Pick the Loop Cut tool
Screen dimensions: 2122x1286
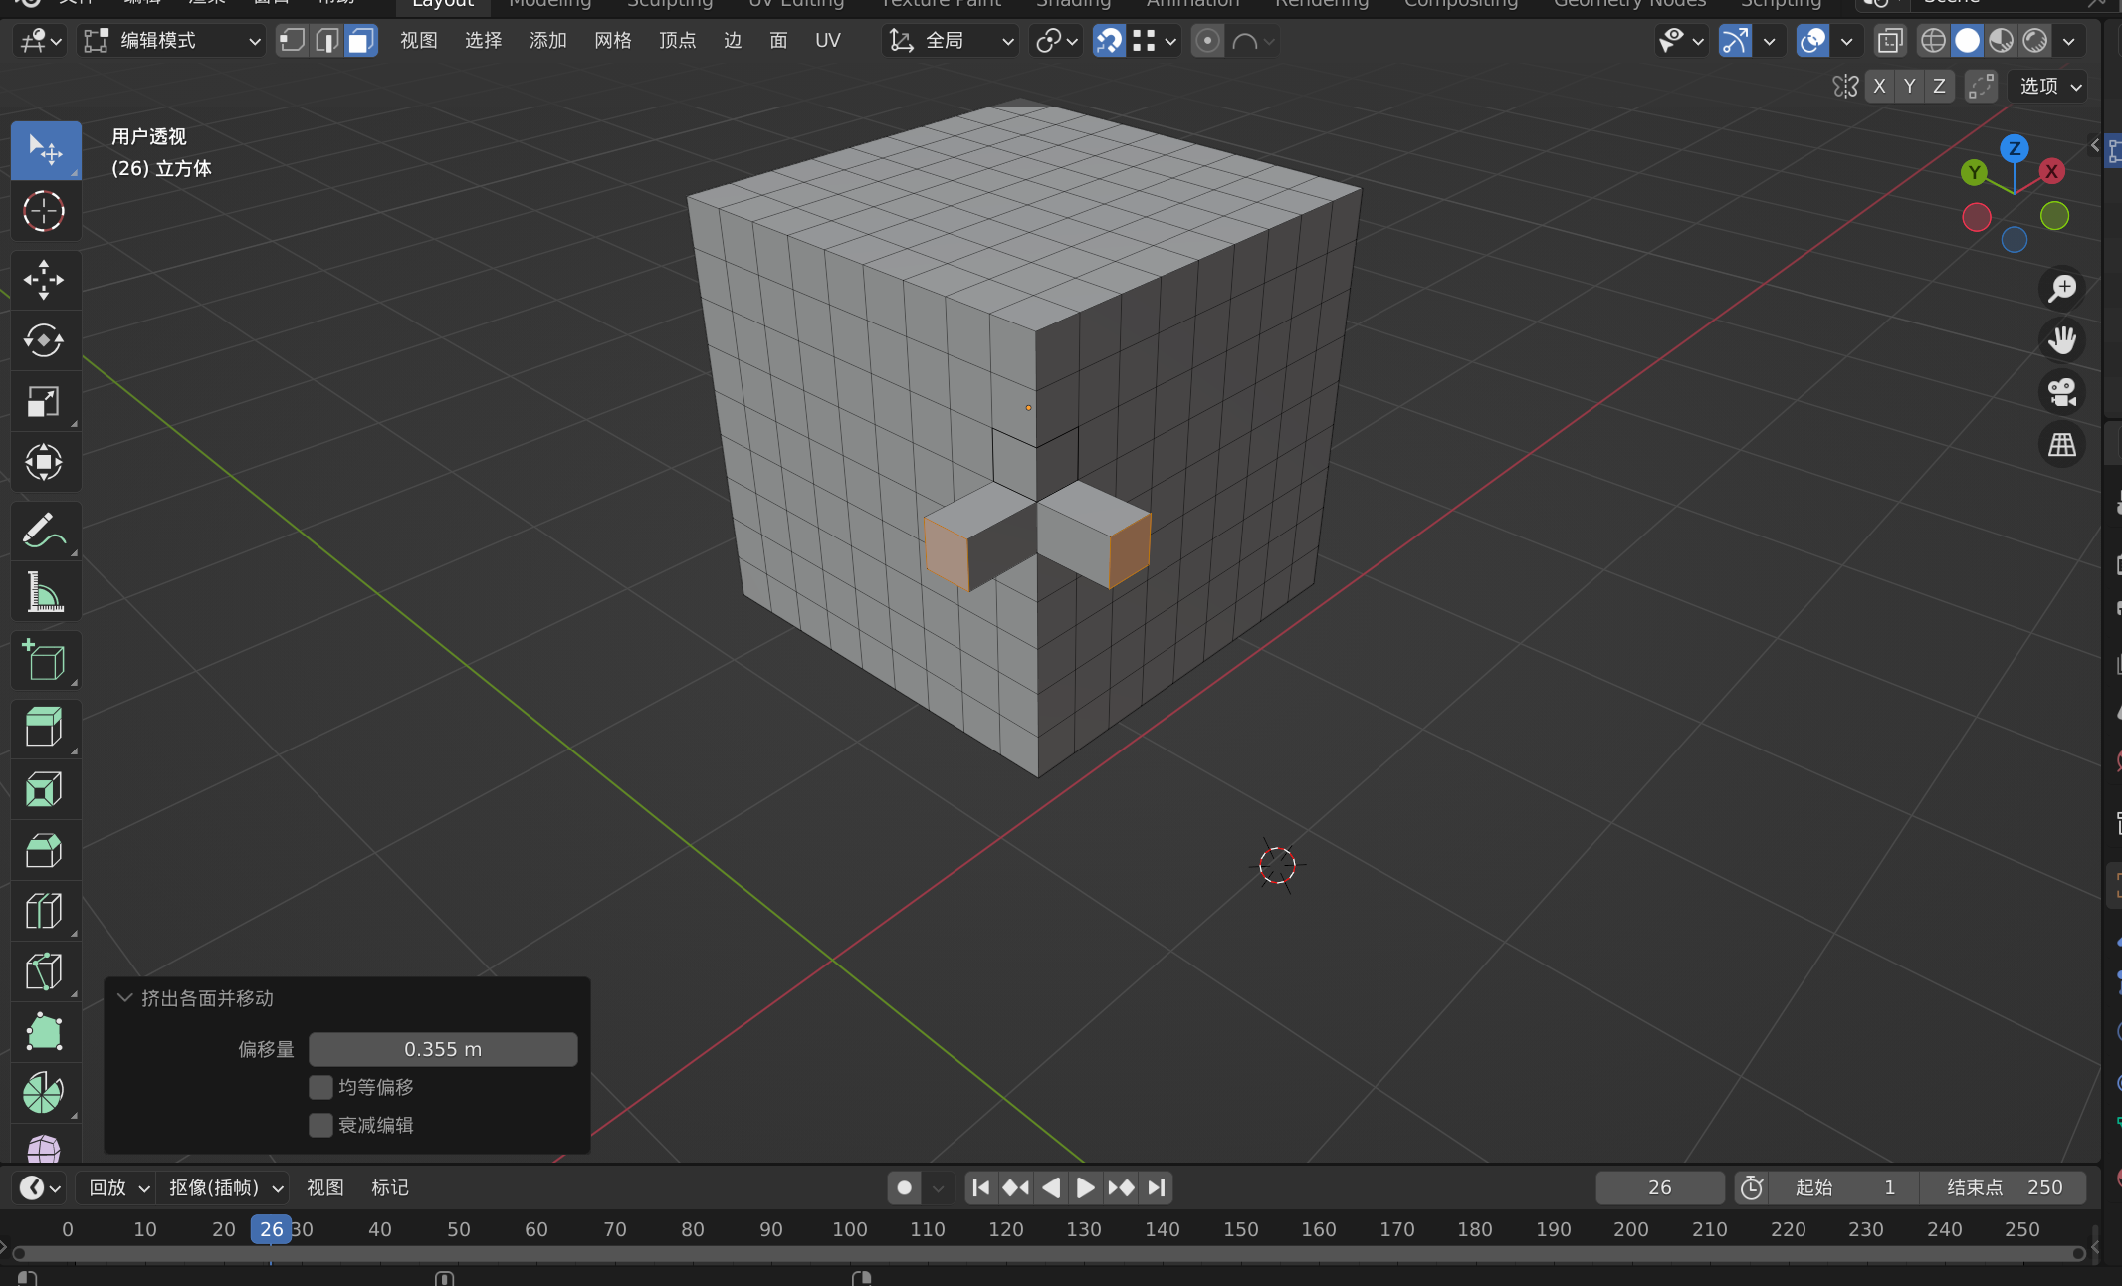pos(44,911)
